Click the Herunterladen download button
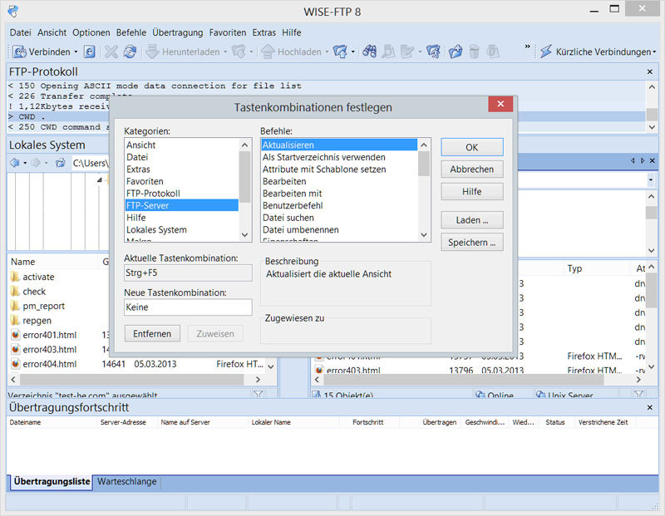This screenshot has width=665, height=516. 183,52
